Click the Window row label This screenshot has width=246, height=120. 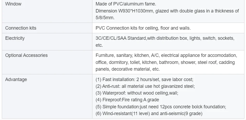coord(13,4)
